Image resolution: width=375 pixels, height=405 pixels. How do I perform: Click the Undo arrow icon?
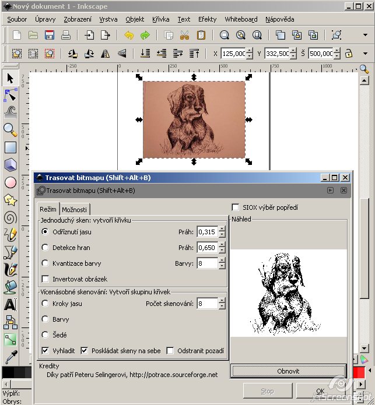click(x=129, y=35)
